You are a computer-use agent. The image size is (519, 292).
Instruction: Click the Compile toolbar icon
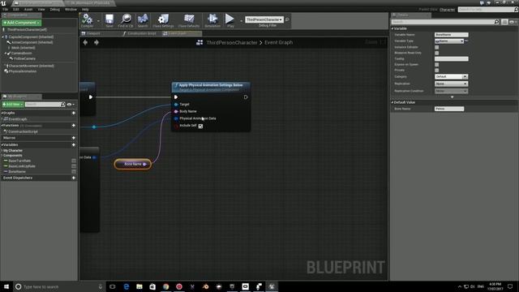(87, 20)
